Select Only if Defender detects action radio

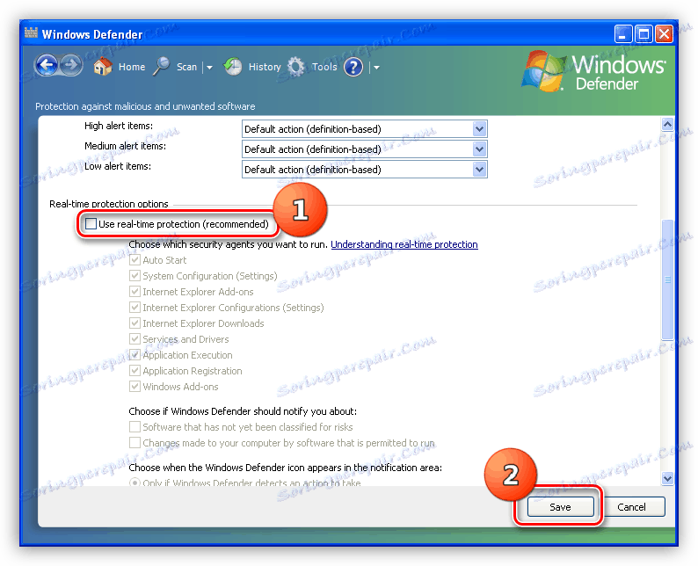(x=135, y=482)
